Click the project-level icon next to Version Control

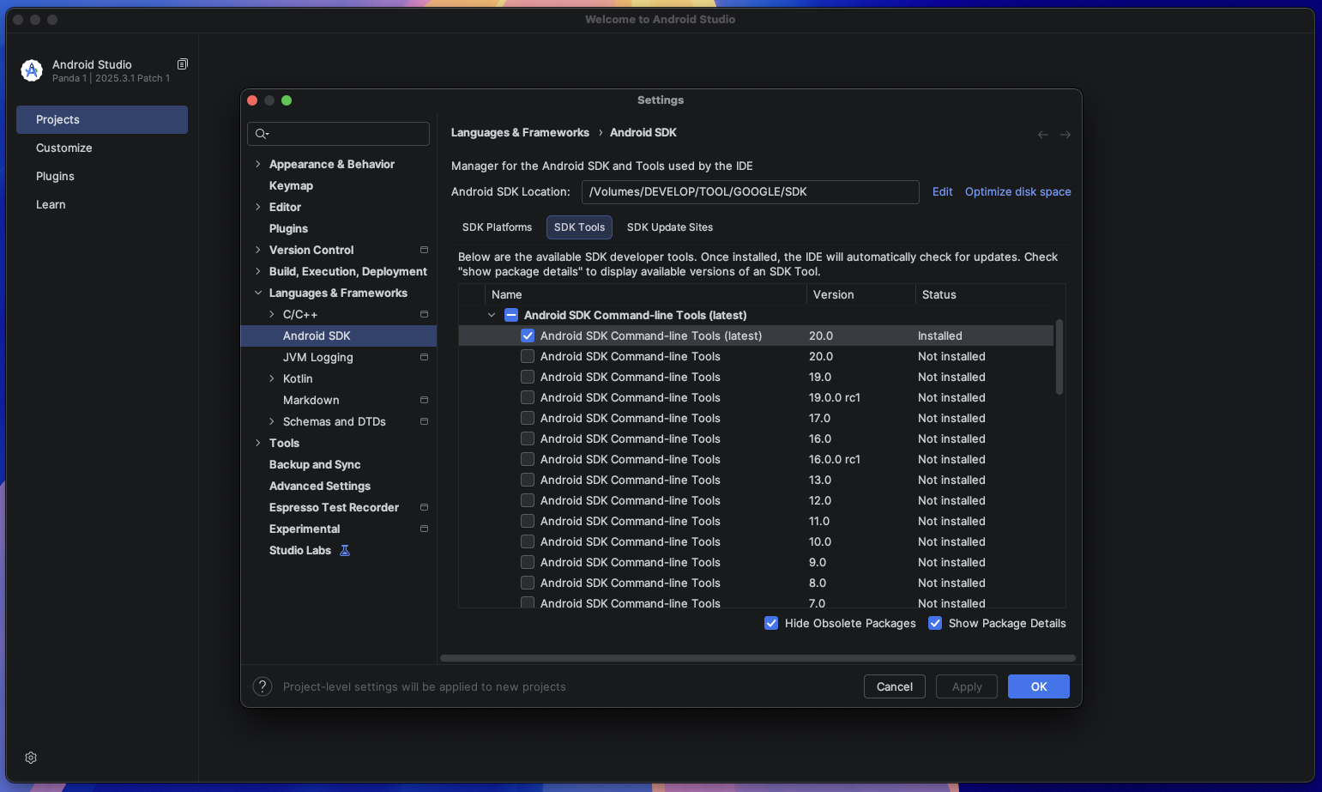tap(424, 250)
